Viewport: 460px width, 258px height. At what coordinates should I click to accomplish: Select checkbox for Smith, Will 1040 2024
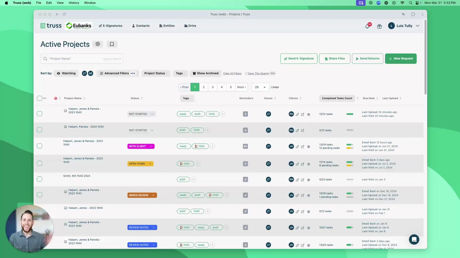tap(40, 179)
